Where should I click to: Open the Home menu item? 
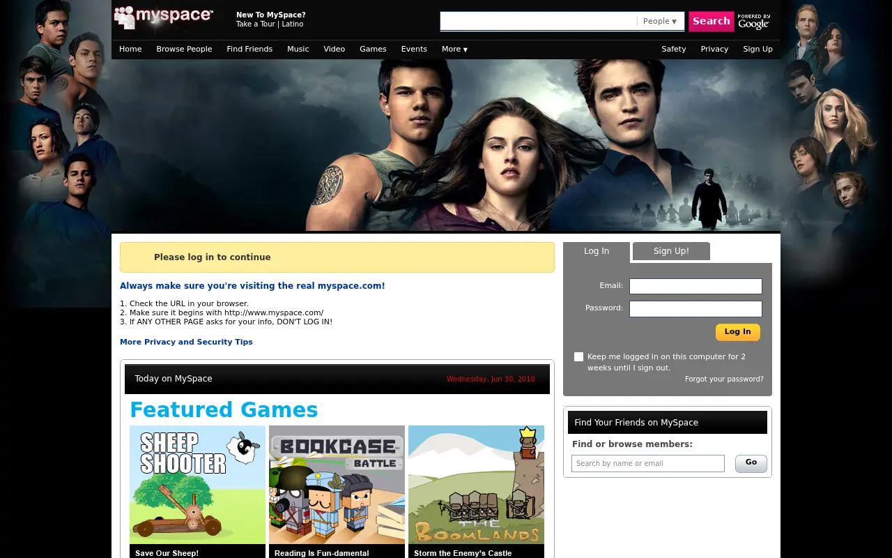[130, 50]
